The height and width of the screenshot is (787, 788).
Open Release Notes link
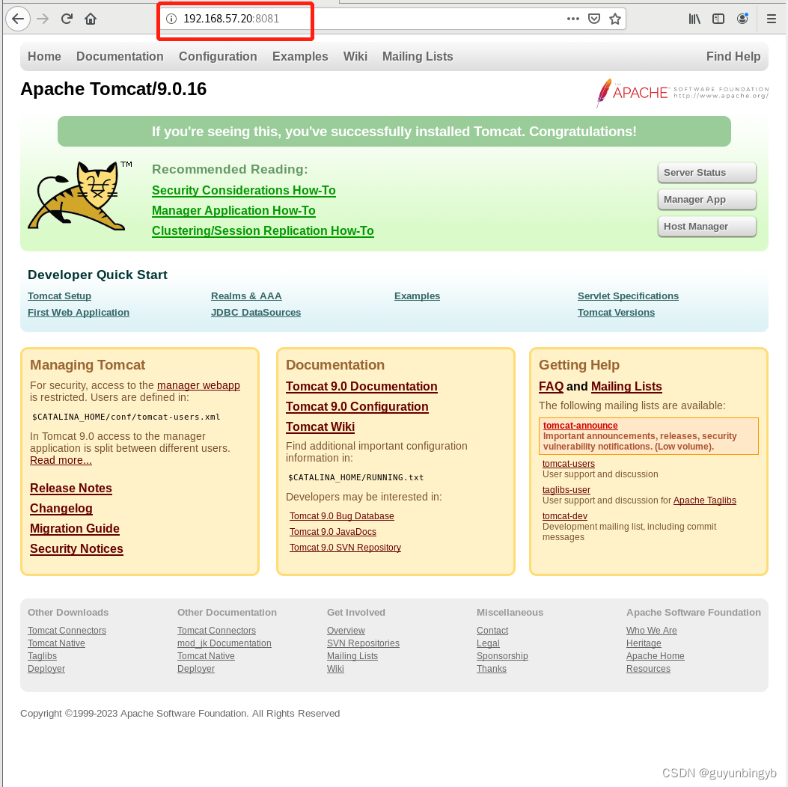coord(71,489)
